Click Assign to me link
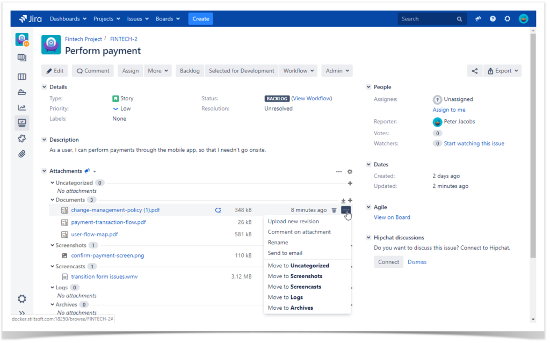 pyautogui.click(x=449, y=110)
